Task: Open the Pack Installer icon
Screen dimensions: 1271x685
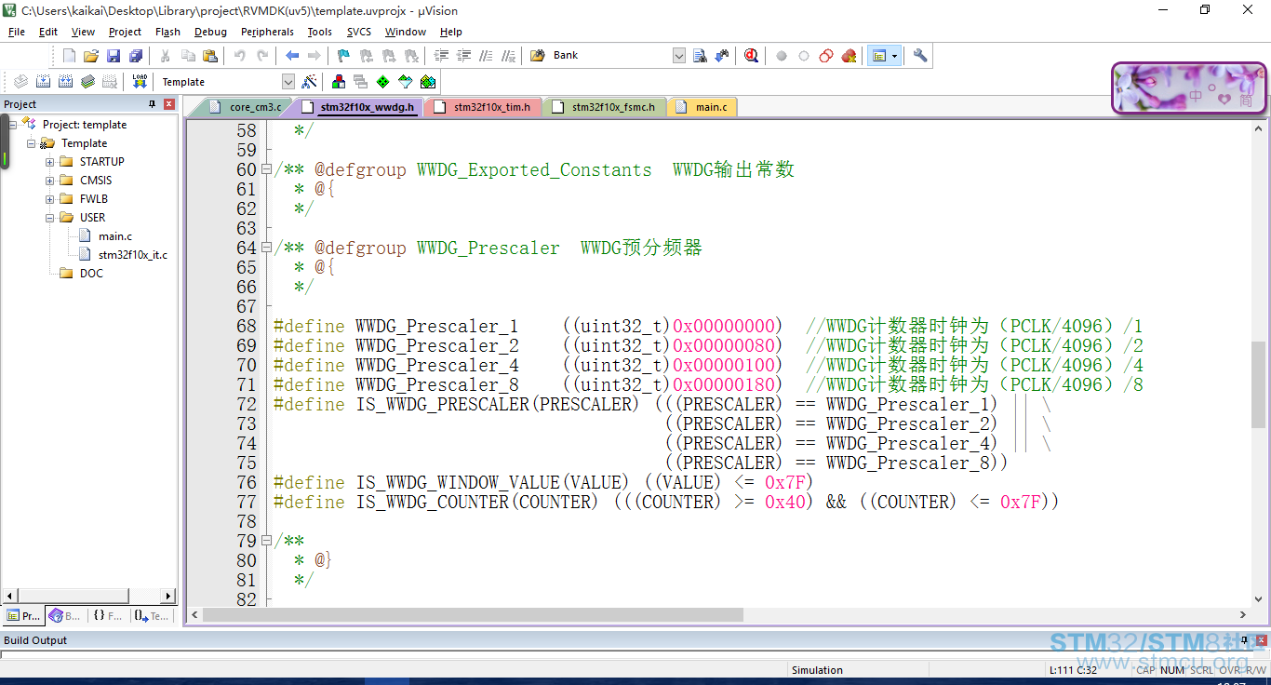Action: [x=427, y=82]
